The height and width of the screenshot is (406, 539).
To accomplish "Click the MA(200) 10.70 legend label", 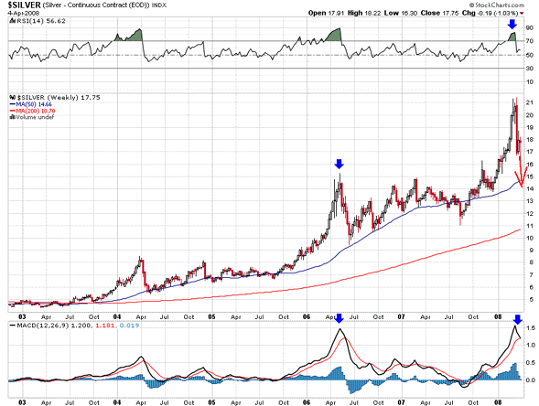I will [36, 111].
